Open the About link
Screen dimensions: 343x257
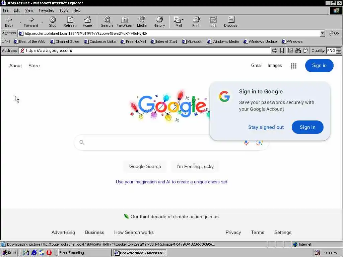coord(15,66)
